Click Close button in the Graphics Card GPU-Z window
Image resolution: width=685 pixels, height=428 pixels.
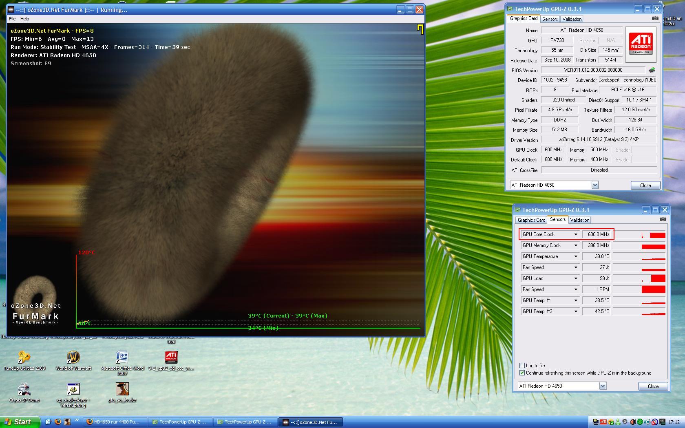pyautogui.click(x=645, y=185)
